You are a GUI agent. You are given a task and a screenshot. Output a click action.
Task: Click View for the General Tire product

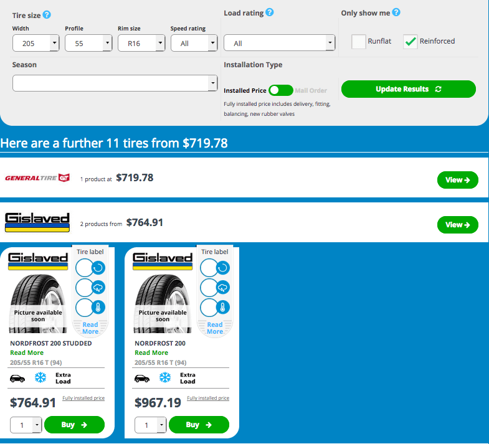point(457,180)
